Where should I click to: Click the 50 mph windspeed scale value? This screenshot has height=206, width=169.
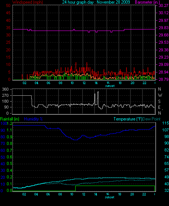click(x=8, y=5)
